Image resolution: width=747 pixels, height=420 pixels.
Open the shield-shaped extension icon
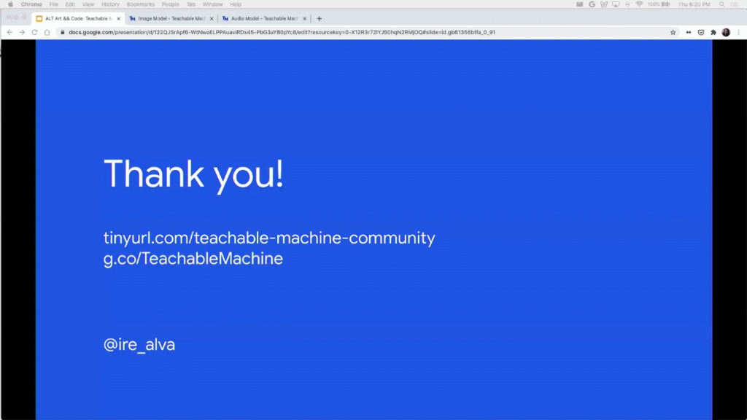[x=701, y=32]
